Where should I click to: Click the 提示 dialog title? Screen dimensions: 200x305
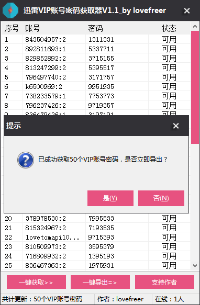[14, 126]
